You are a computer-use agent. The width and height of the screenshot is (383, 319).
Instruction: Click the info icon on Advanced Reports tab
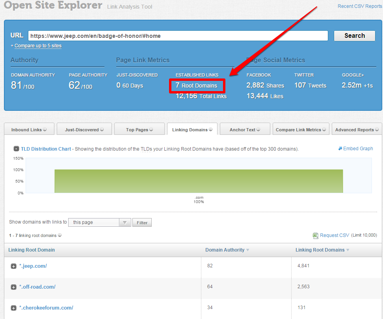click(377, 130)
